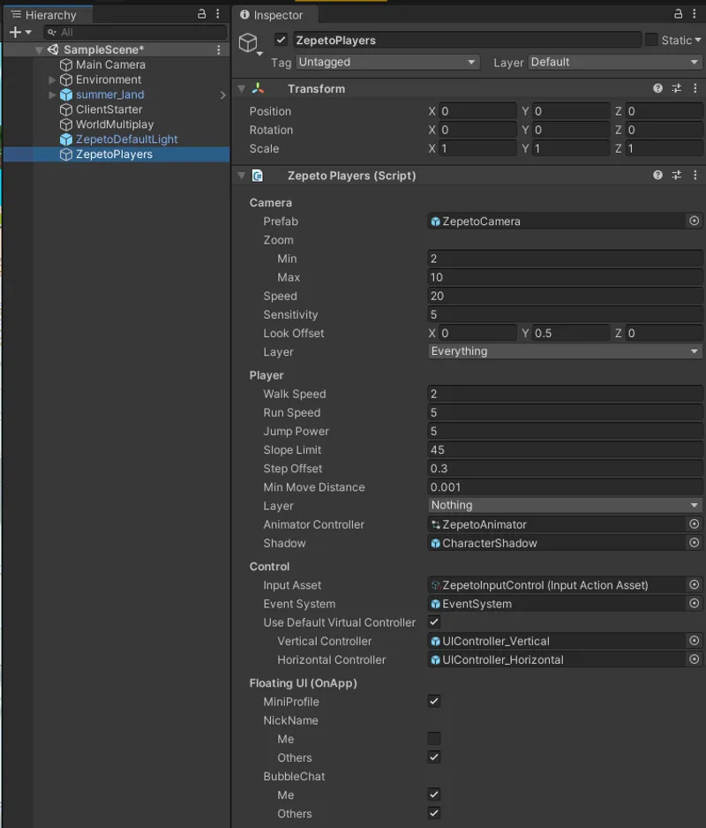Click the presets icon on the Transform component

pyautogui.click(x=676, y=88)
